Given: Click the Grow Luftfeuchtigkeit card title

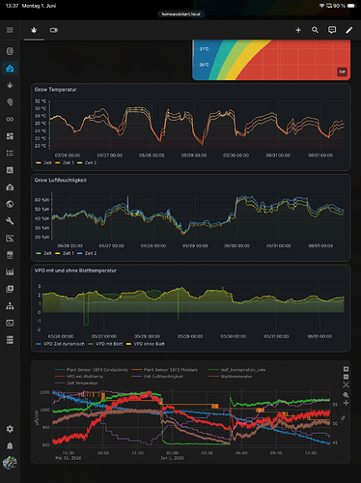Looking at the screenshot, I should pyautogui.click(x=61, y=180).
